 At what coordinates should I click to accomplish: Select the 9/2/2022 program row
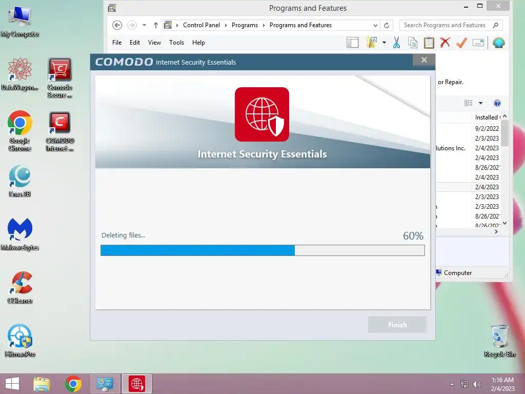click(469, 128)
